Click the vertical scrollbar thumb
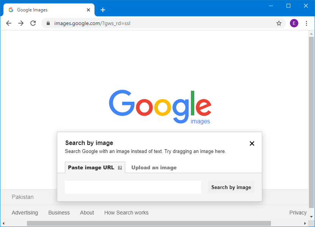The image size is (315, 227). pyautogui.click(x=311, y=123)
